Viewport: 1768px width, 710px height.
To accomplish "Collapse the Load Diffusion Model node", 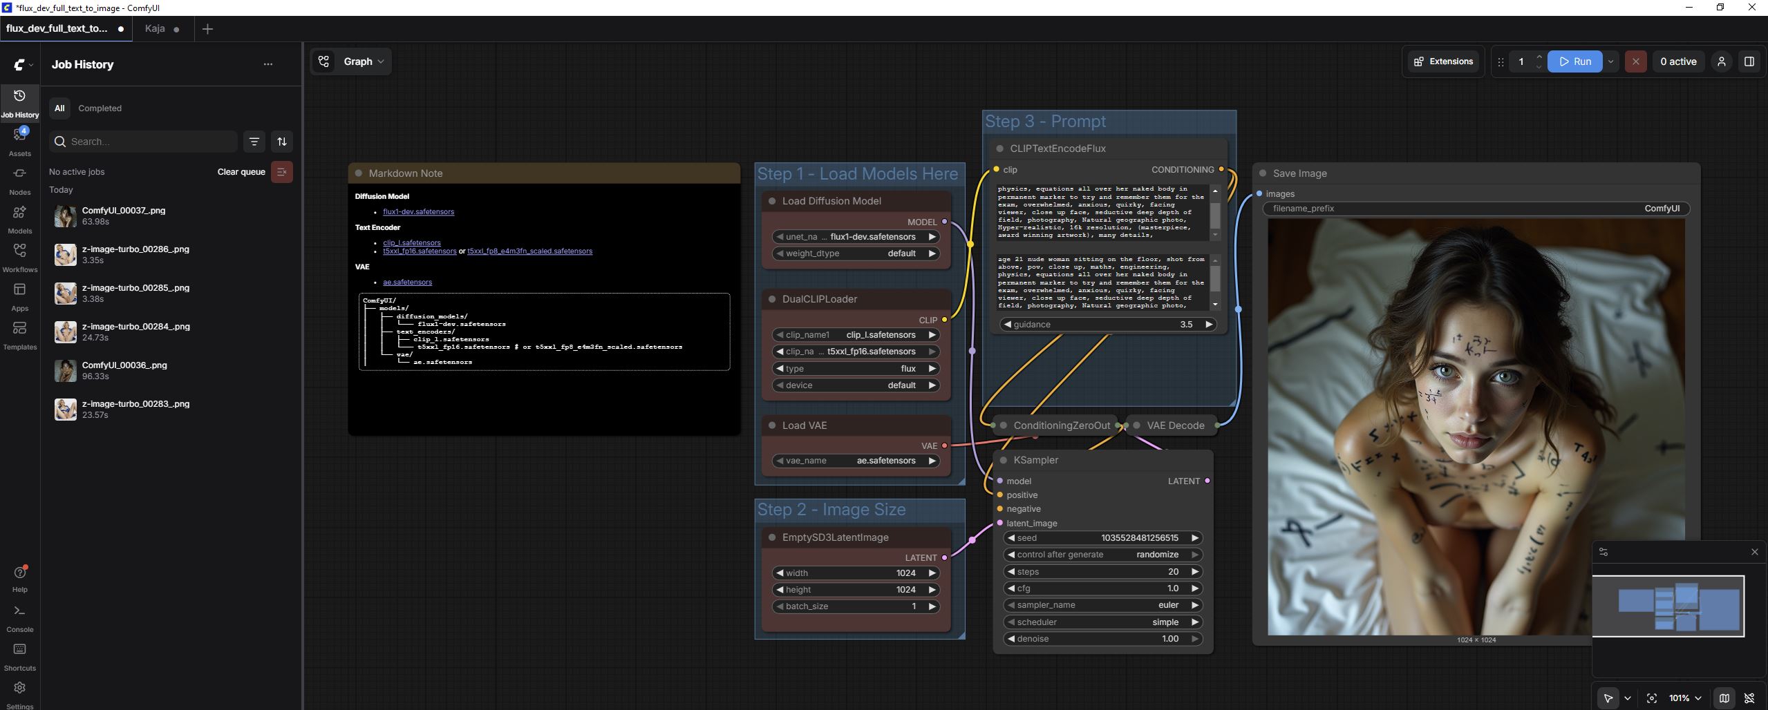I will 772,201.
